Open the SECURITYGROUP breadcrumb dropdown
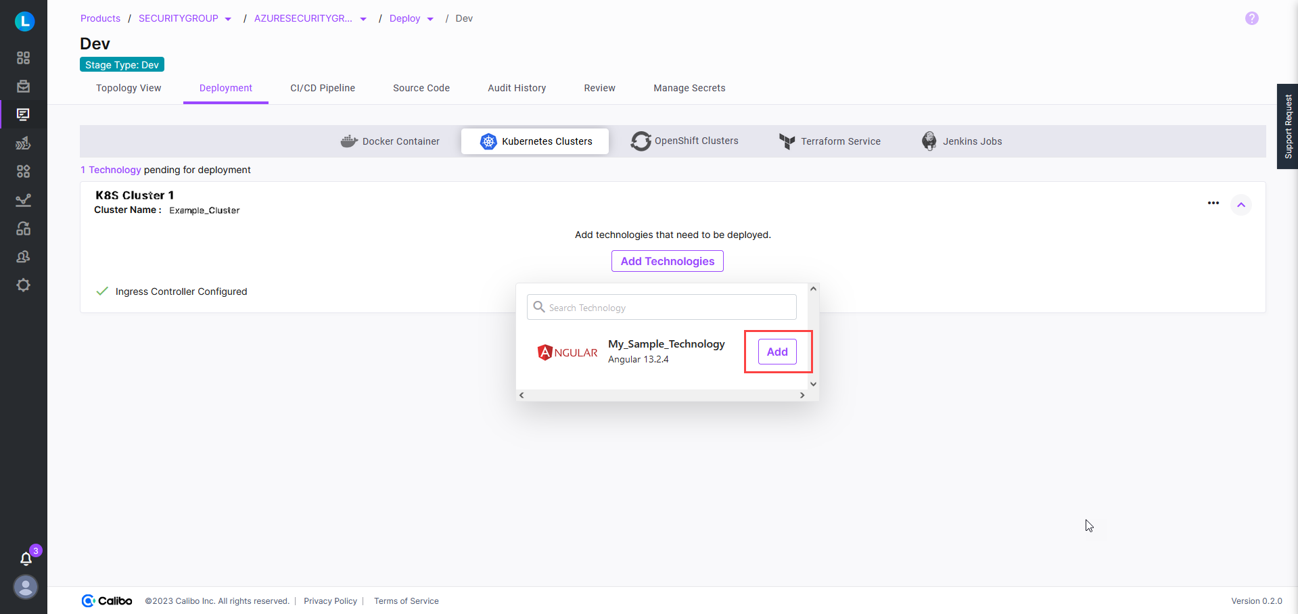This screenshot has height=614, width=1298. (x=228, y=18)
